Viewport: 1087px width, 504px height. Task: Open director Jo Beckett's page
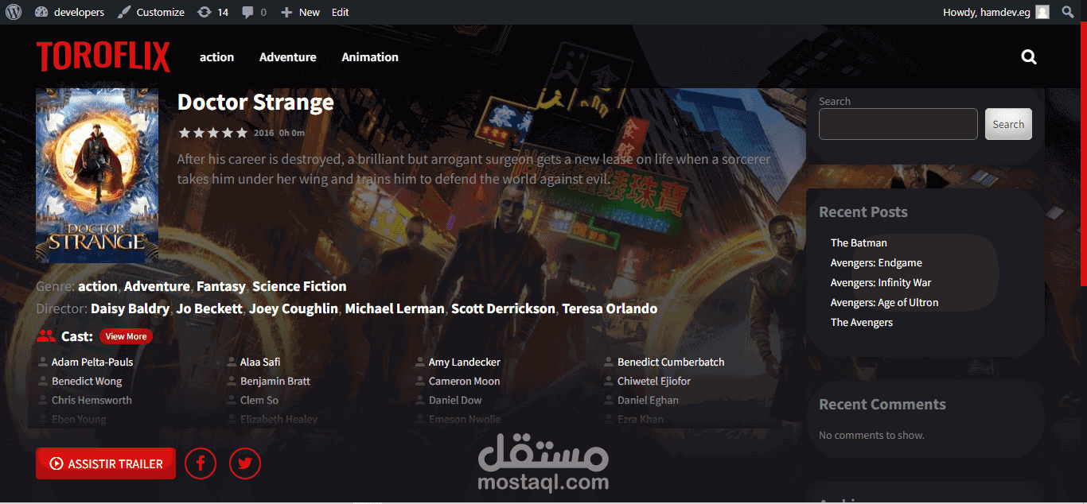coord(209,308)
